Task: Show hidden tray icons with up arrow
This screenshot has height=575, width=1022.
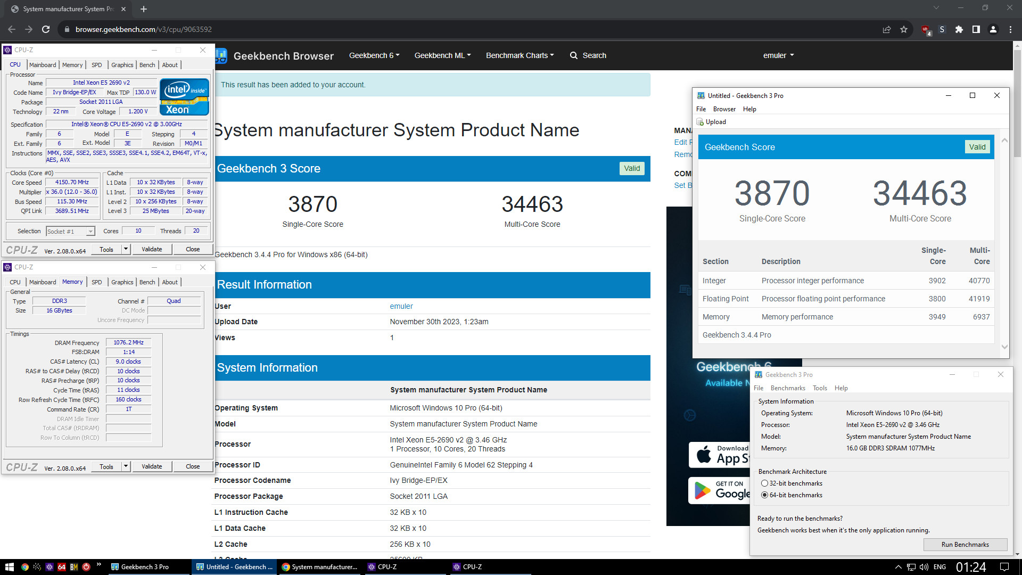Action: [898, 567]
